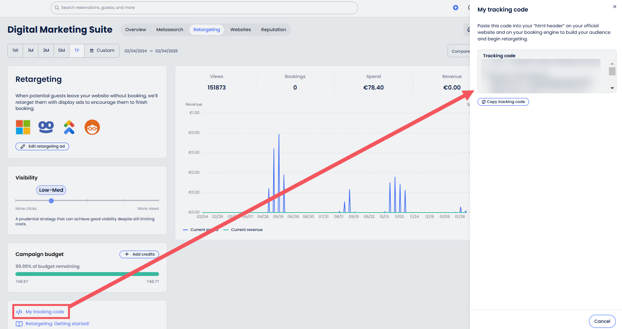The height and width of the screenshot is (329, 622).
Task: Click the blue plus icon in header
Action: click(x=456, y=8)
